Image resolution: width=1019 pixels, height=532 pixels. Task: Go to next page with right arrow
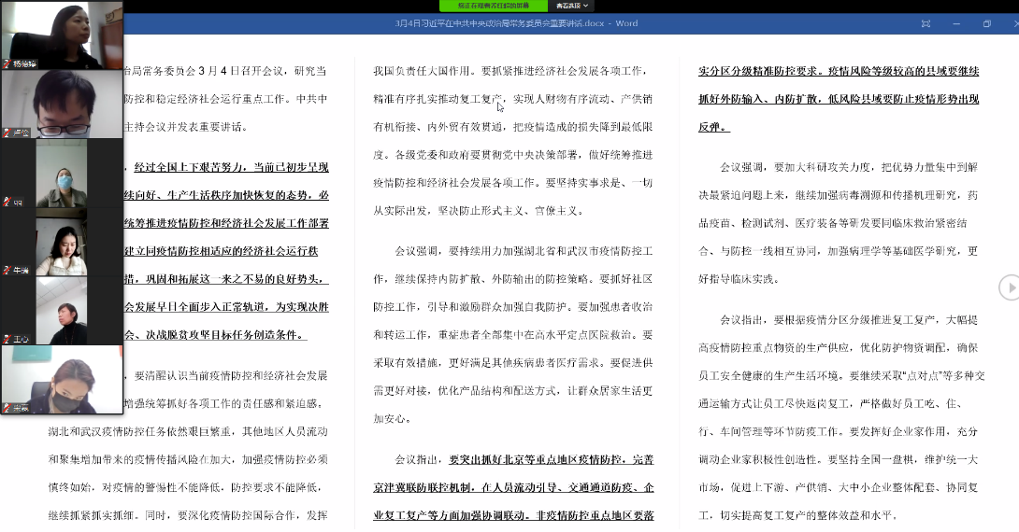pyautogui.click(x=1009, y=287)
